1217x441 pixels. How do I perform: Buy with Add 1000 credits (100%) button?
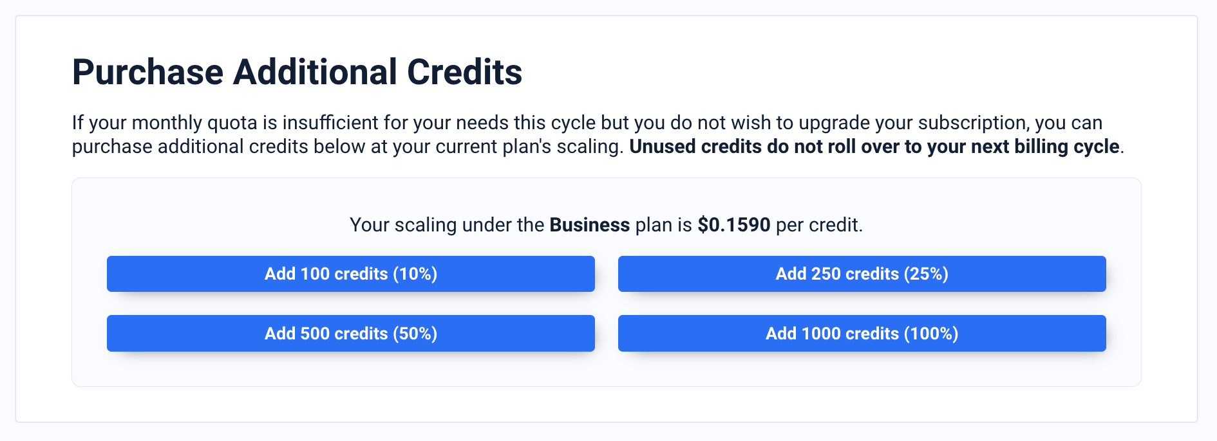(862, 333)
